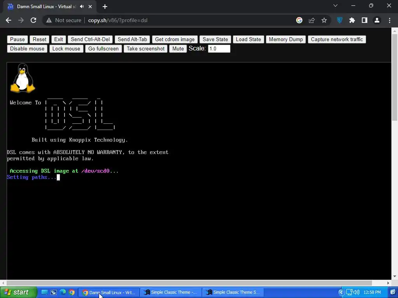Toggle the Lock mouse button
This screenshot has width=398, height=298.
(x=66, y=49)
